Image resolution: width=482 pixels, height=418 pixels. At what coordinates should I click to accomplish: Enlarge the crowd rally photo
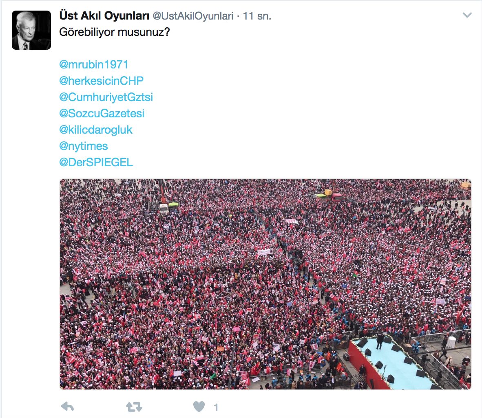click(x=265, y=284)
